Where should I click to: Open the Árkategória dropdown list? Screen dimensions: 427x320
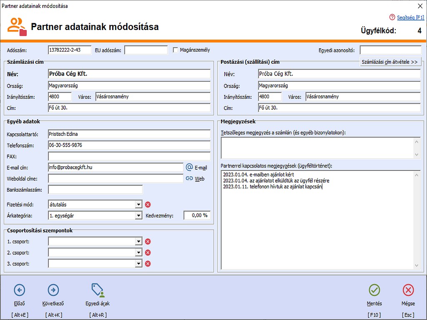click(138, 216)
